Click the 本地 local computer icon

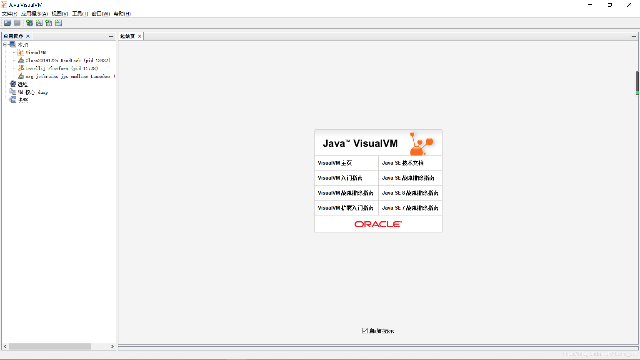click(13, 44)
